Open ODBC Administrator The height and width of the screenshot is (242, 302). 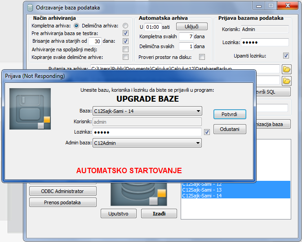[x=62, y=191]
